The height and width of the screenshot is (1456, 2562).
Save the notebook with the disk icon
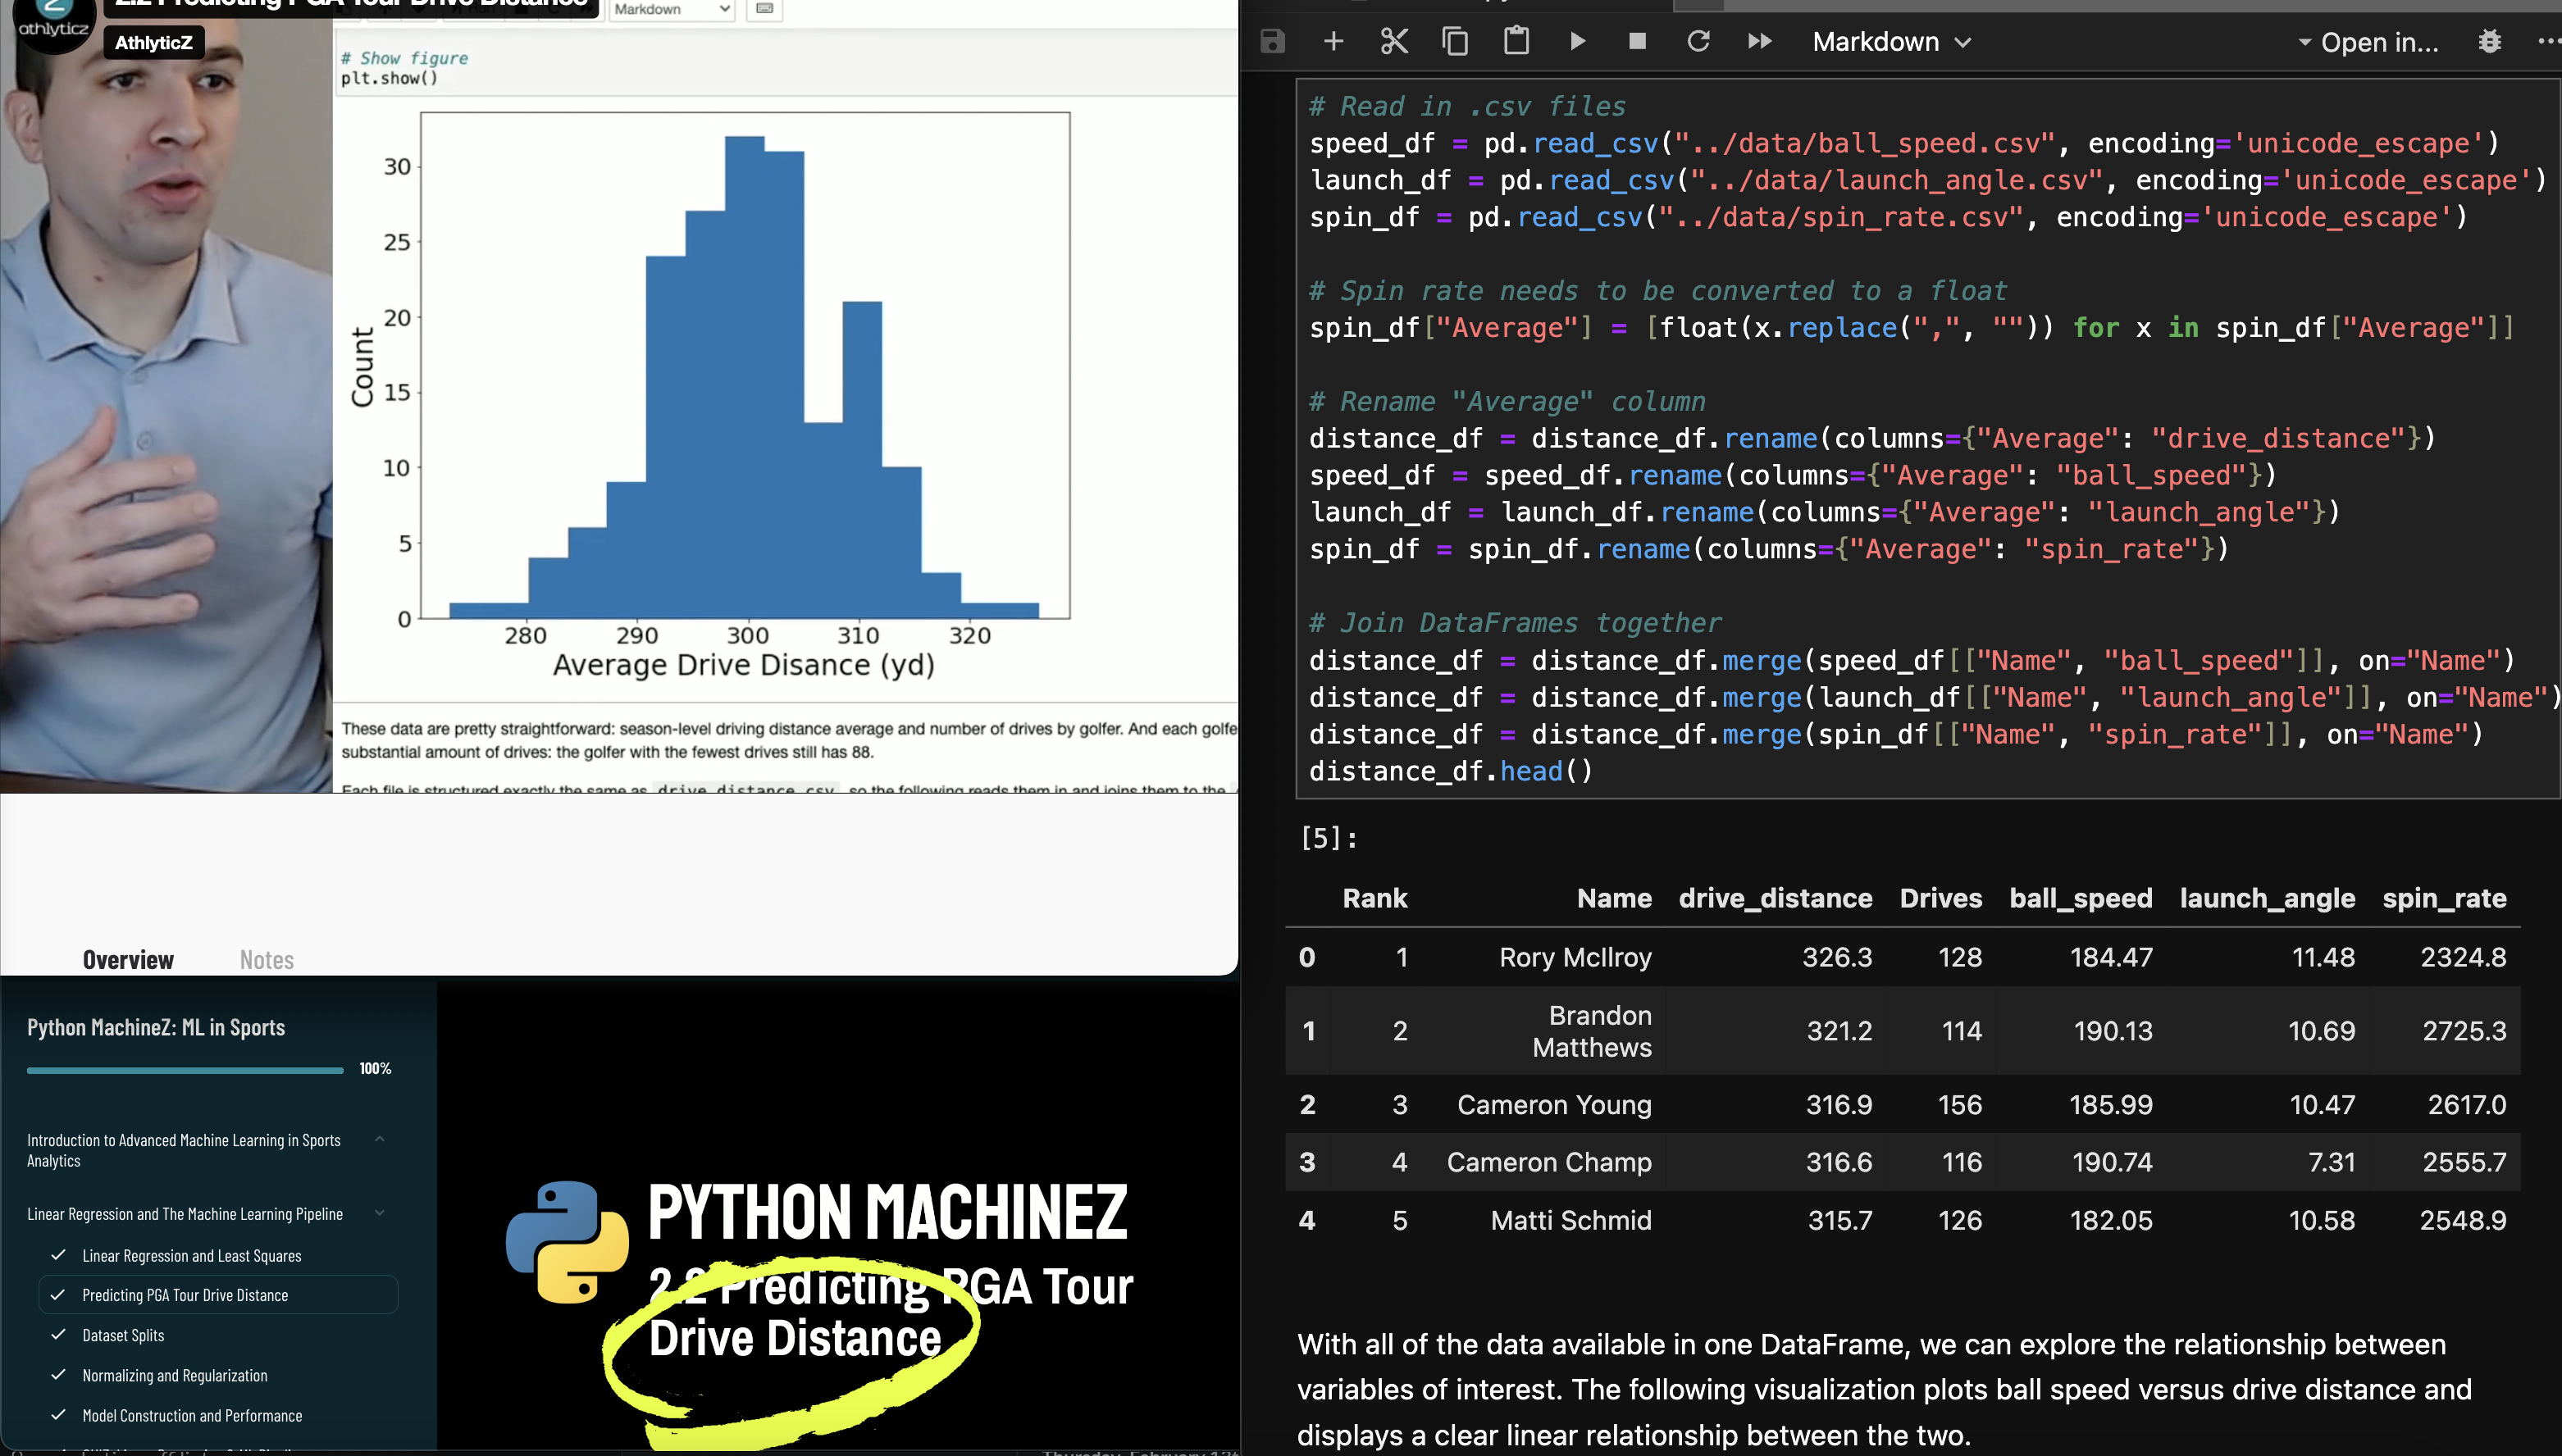[1271, 42]
